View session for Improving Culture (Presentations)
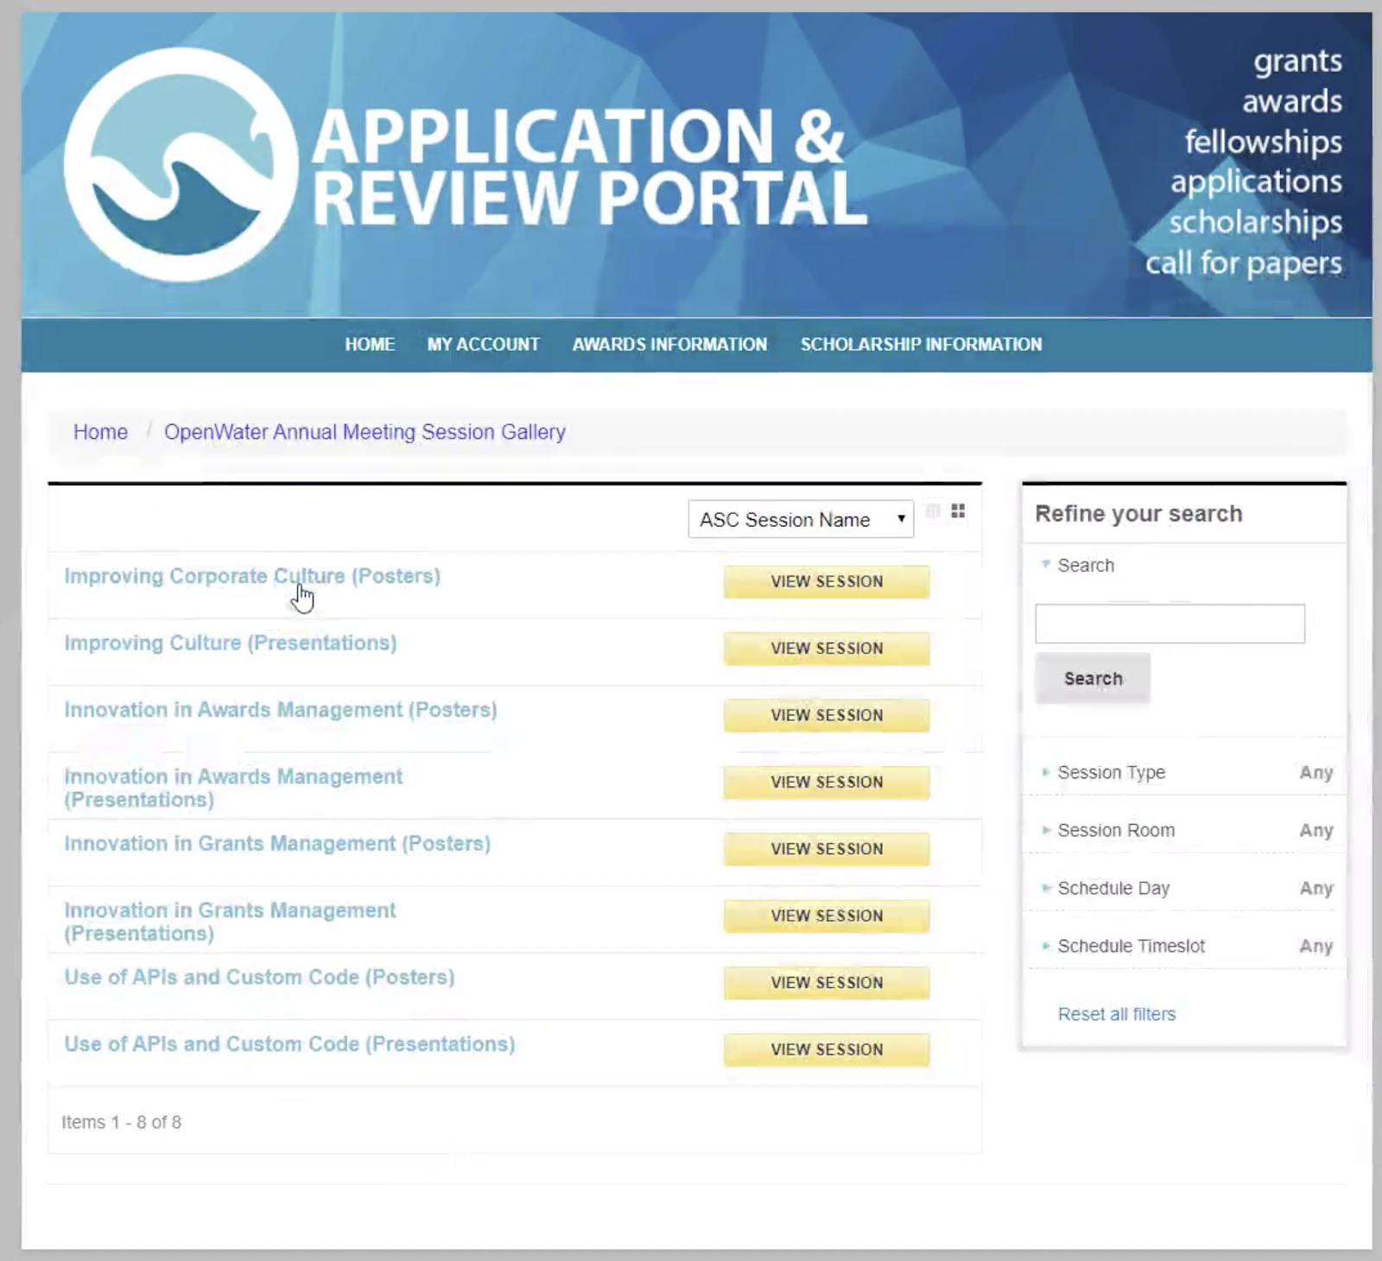The height and width of the screenshot is (1261, 1382). (x=827, y=649)
